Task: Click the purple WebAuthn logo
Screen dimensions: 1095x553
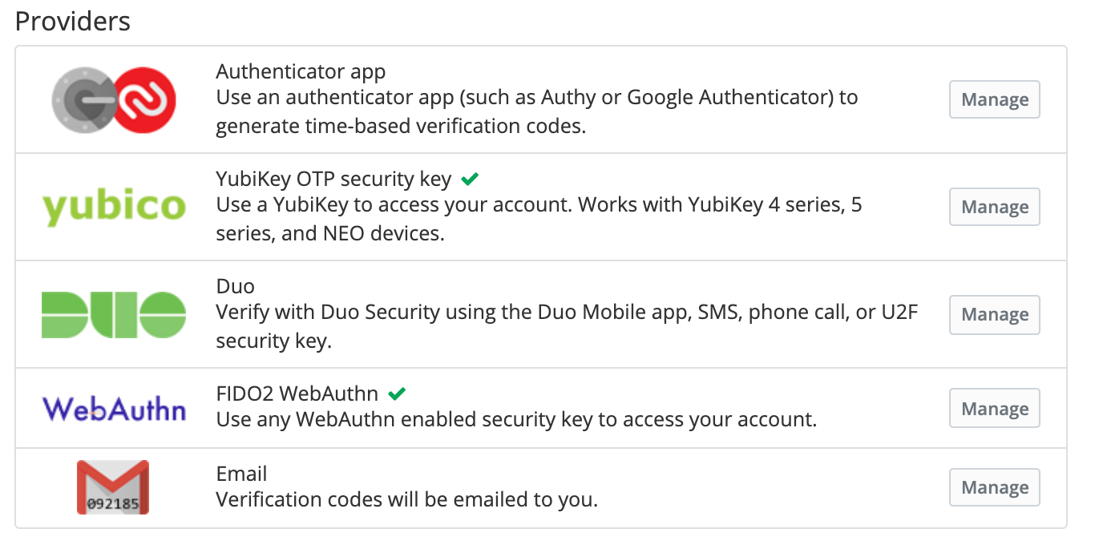Action: [x=114, y=408]
